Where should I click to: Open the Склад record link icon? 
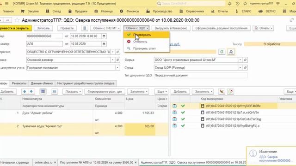(x=245, y=68)
